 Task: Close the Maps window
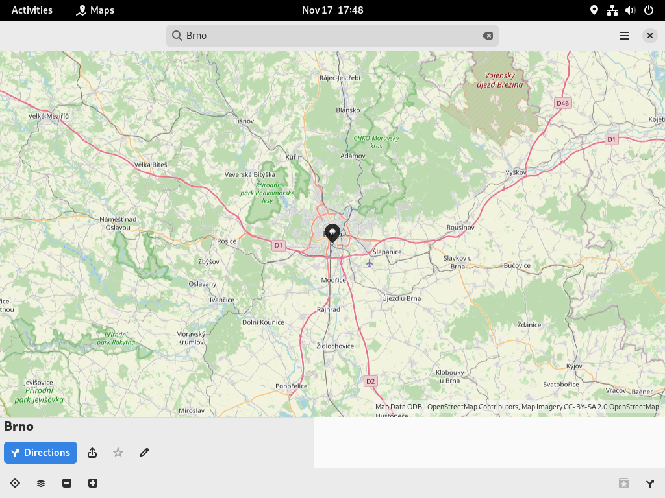[x=649, y=36]
